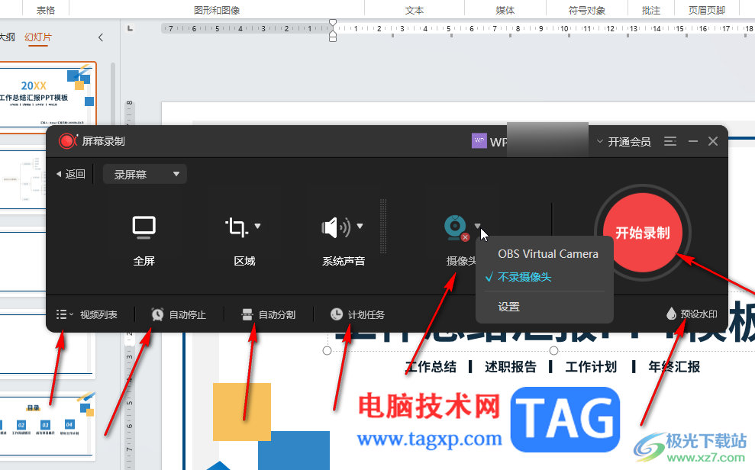Click the 视频列表 label
Screen dimensions: 755x470
tap(98, 314)
